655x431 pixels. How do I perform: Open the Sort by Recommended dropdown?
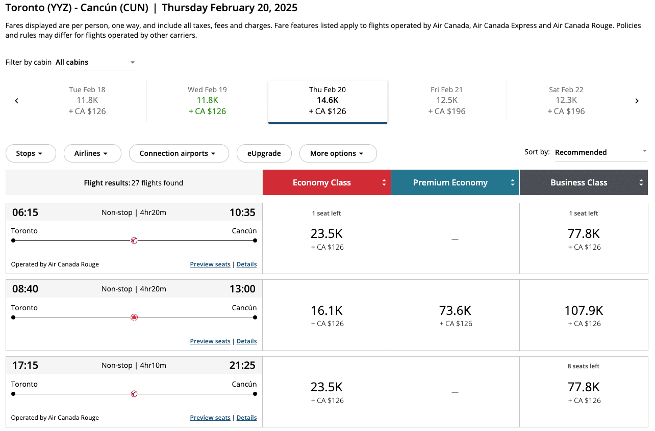coord(600,152)
